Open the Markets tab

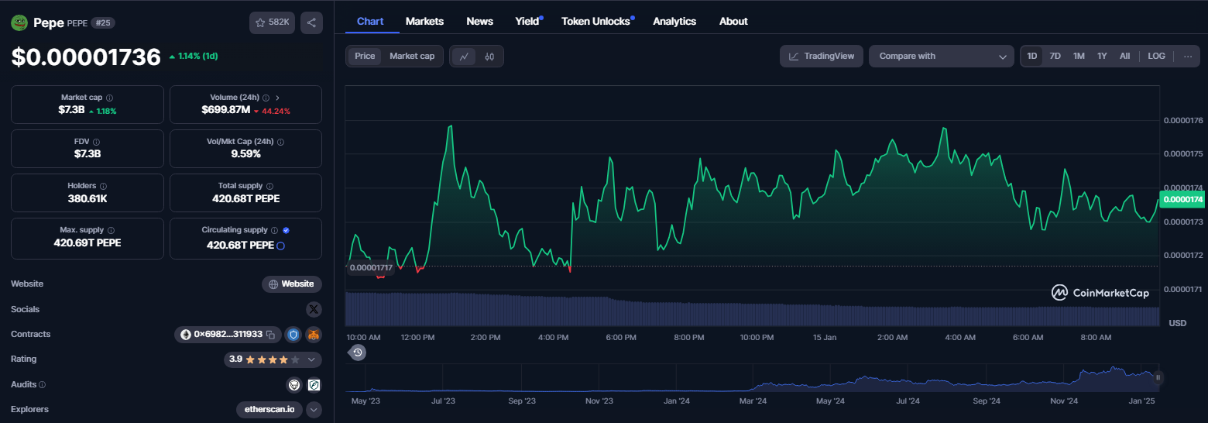click(424, 21)
